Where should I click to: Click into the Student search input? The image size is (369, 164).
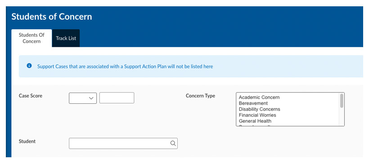coord(123,143)
